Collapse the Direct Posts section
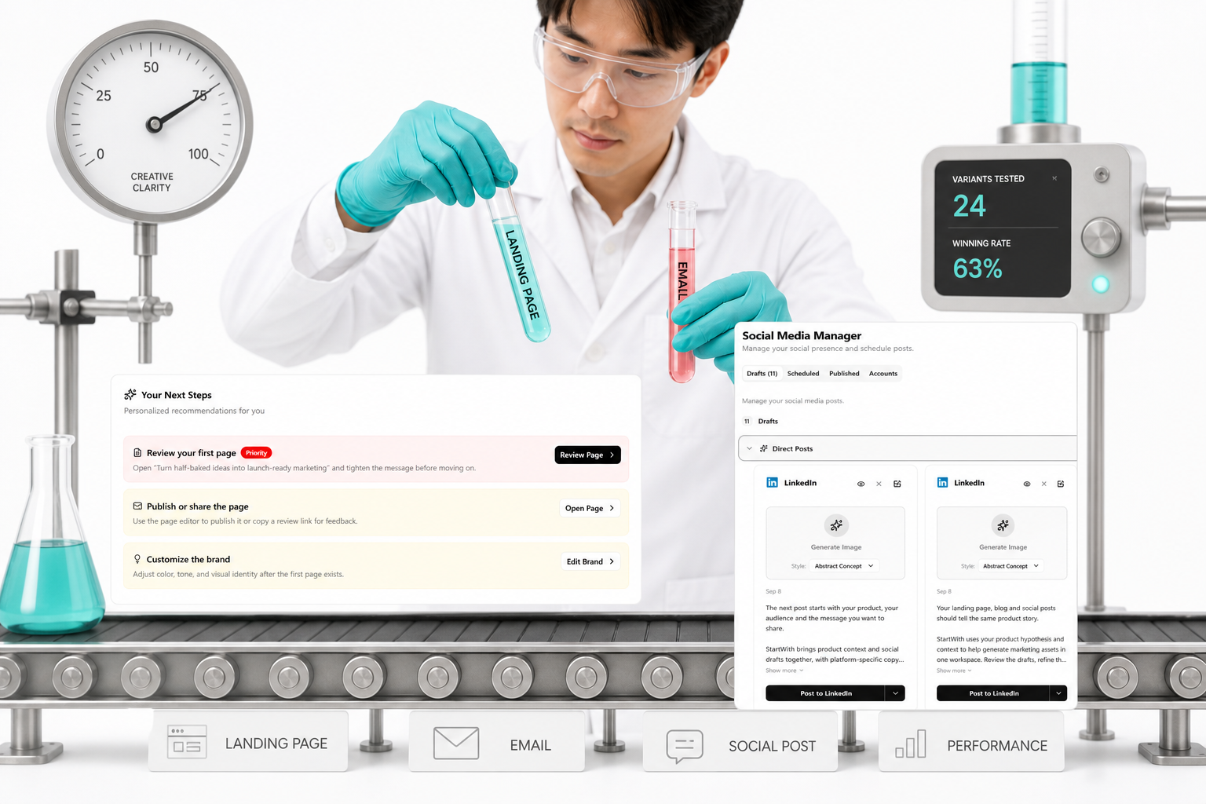The image size is (1206, 804). (749, 448)
